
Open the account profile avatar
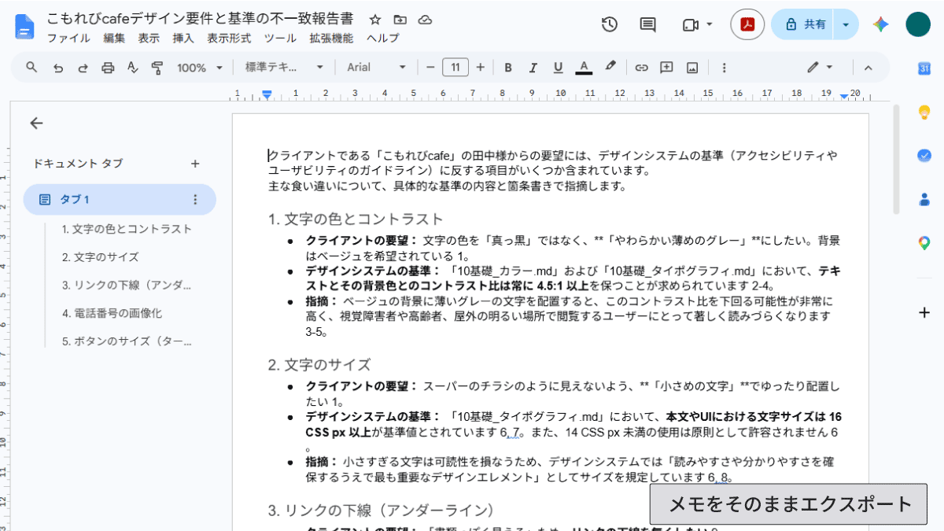tap(918, 24)
